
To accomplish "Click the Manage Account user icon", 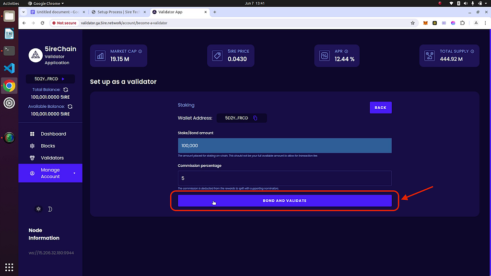I will pos(32,173).
